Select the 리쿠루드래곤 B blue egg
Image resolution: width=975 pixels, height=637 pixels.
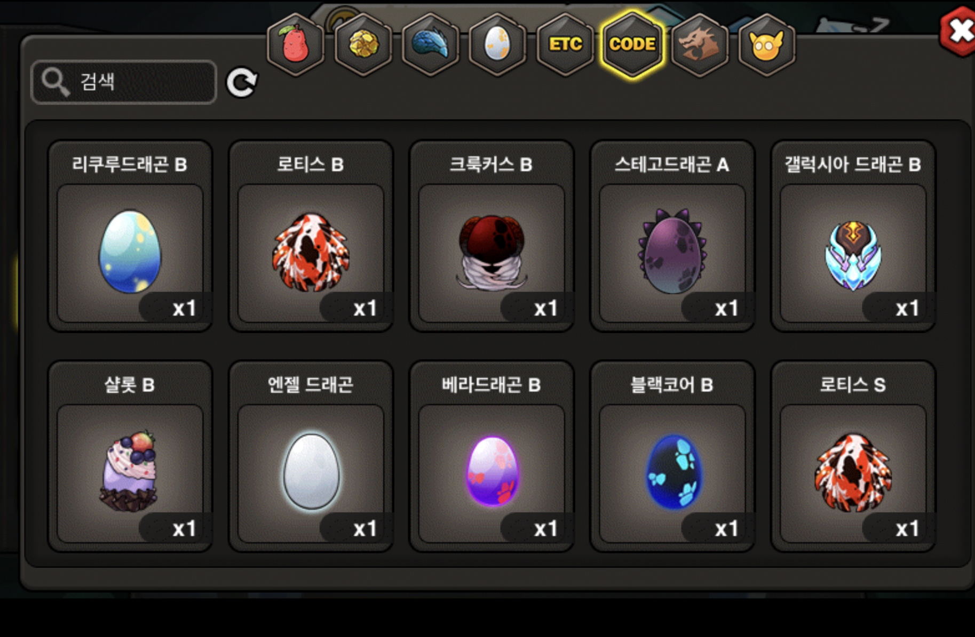(130, 236)
